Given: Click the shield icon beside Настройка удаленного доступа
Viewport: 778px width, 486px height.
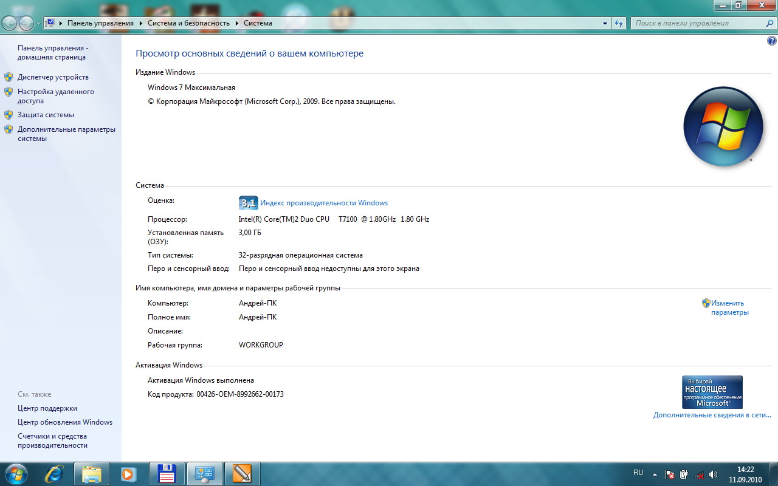Looking at the screenshot, I should pyautogui.click(x=9, y=92).
